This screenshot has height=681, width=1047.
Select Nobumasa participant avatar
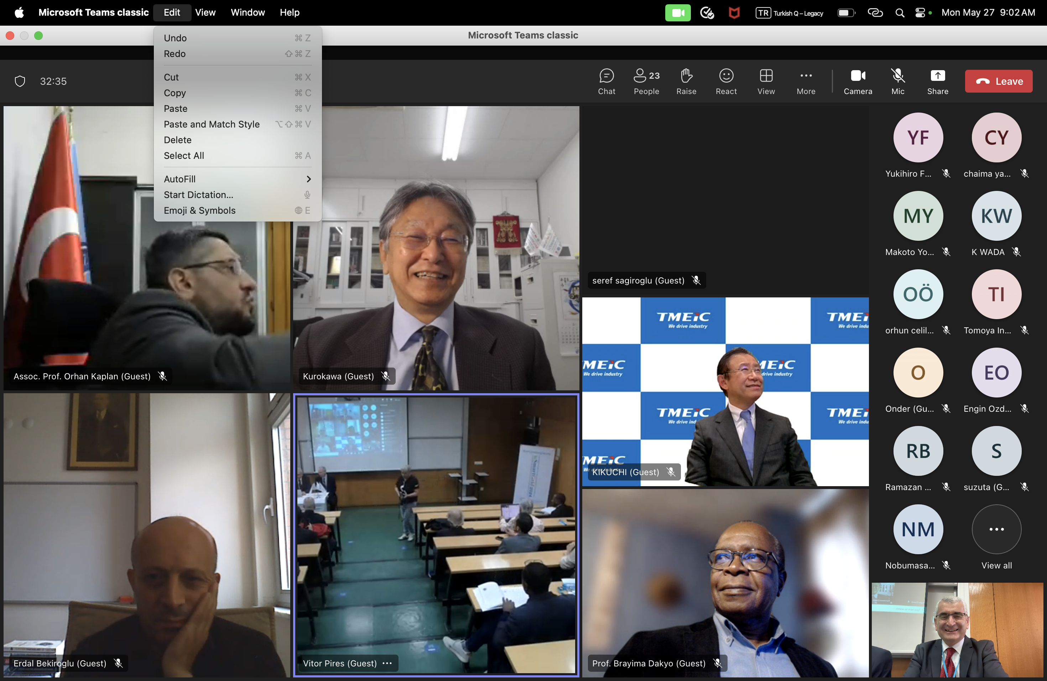918,529
